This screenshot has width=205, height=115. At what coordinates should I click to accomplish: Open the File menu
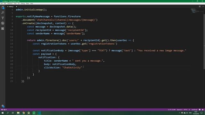pos(2,4)
